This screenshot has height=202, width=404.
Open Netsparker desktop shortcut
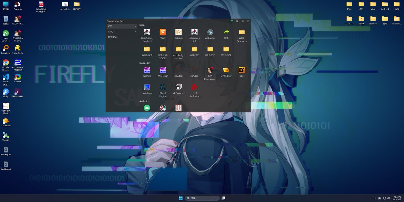tap(18, 93)
